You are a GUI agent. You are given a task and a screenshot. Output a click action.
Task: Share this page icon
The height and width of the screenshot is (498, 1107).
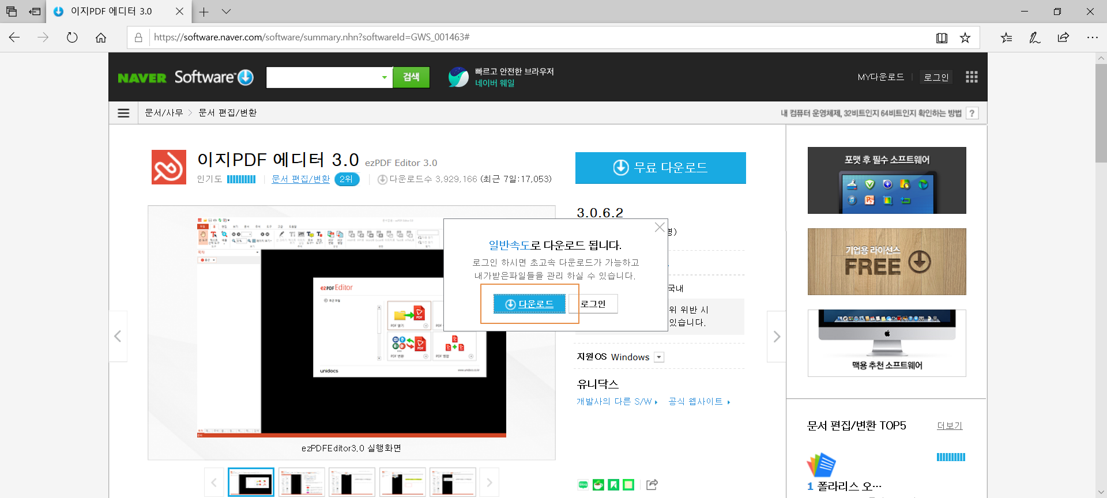point(1063,37)
